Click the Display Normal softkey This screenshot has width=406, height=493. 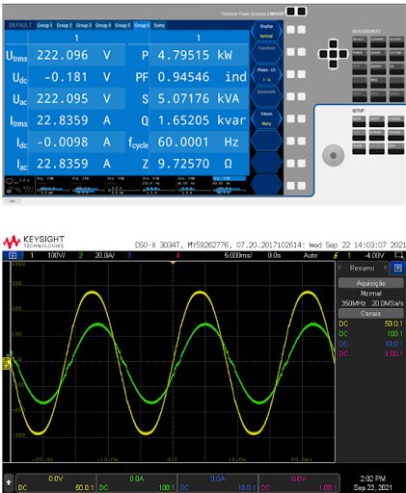tap(266, 31)
